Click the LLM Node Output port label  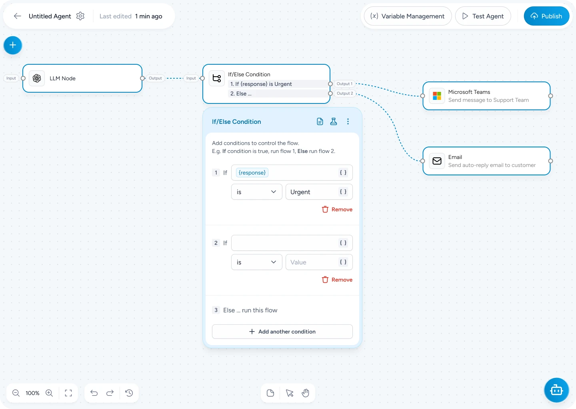click(155, 78)
